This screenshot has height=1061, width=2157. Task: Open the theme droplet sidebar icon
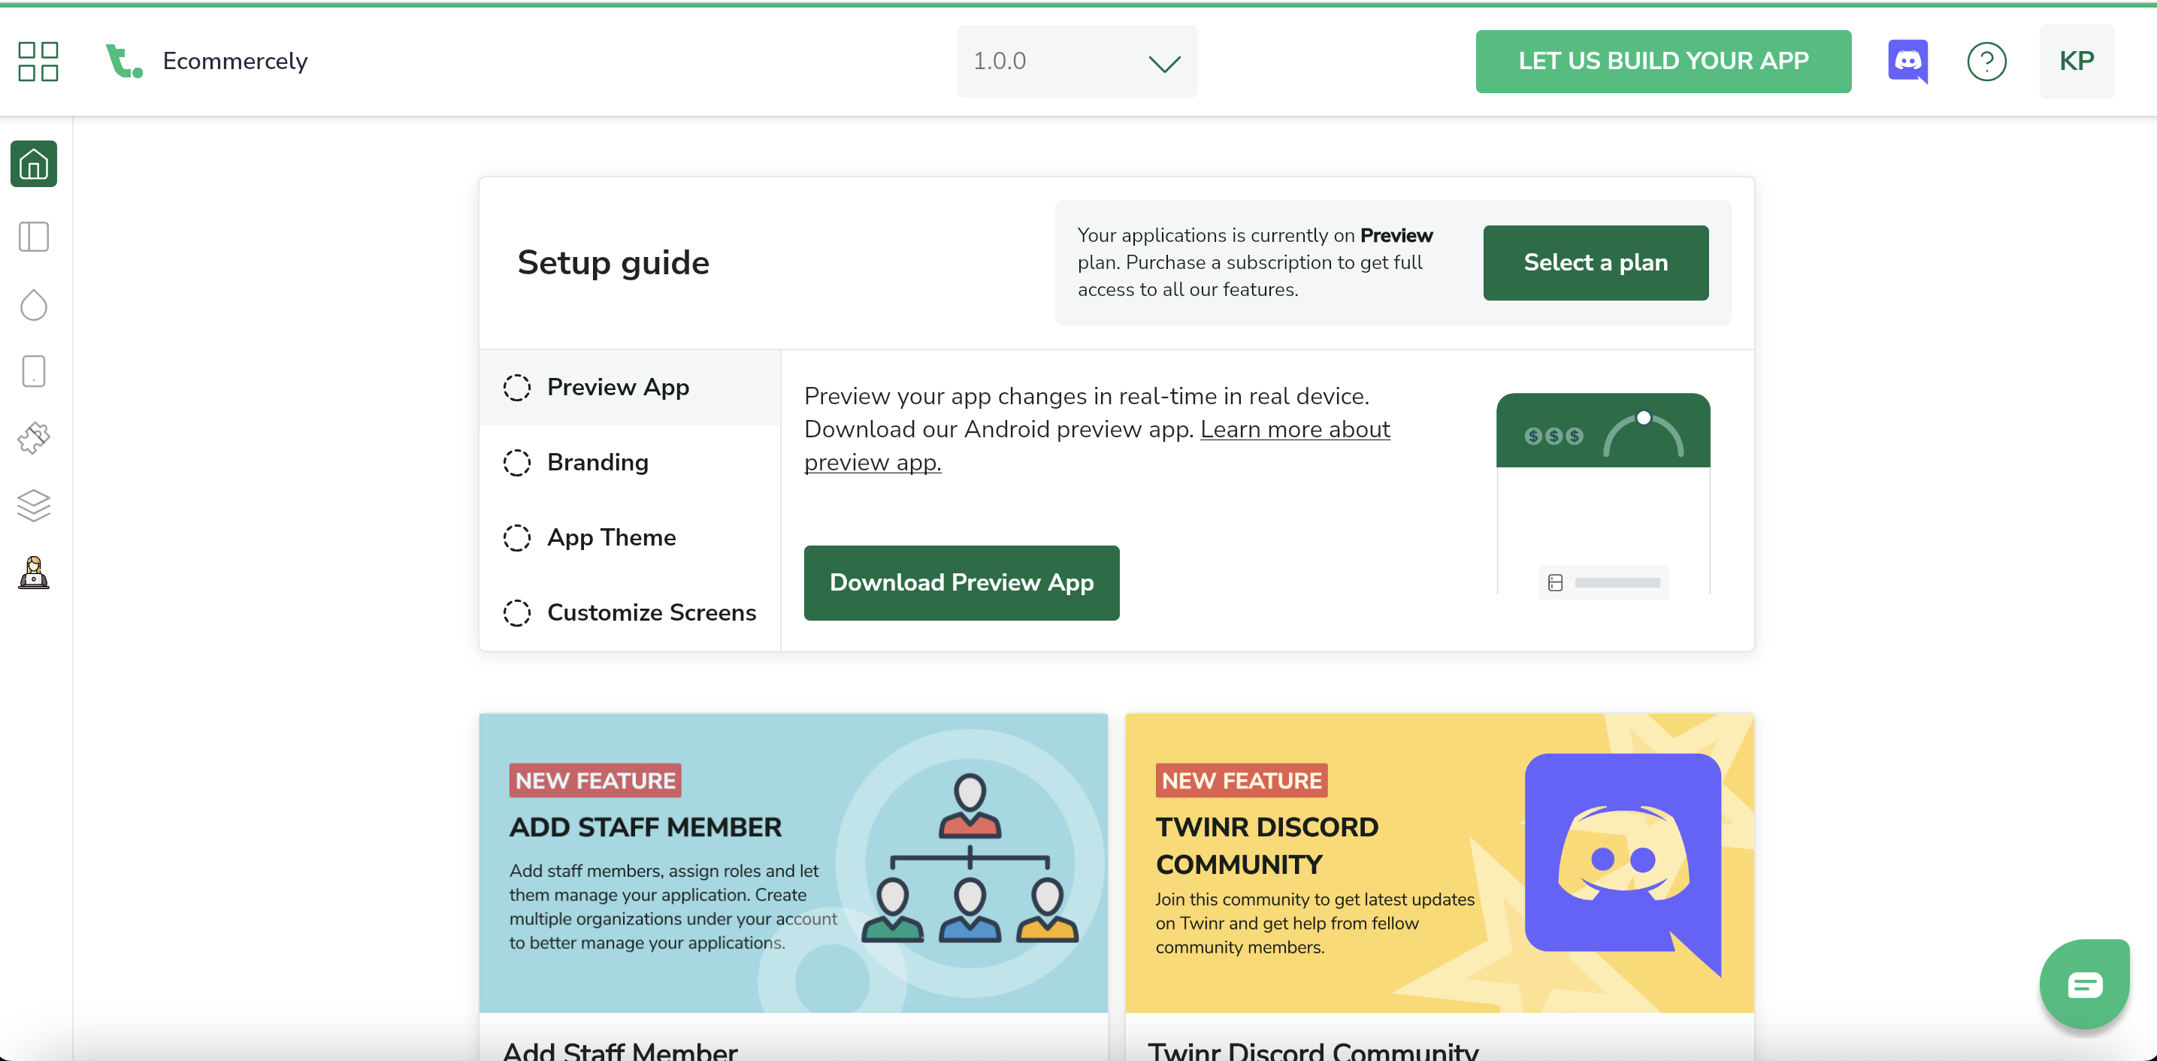(34, 305)
